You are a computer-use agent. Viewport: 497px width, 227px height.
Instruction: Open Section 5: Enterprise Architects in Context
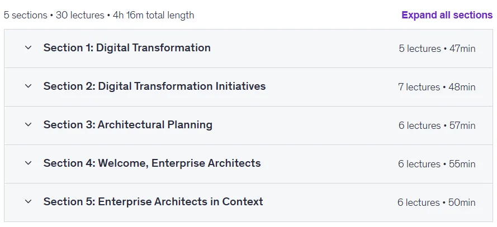pos(153,201)
